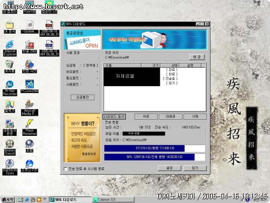
Task: Click the top advertisement banner with computer
Action: pyautogui.click(x=154, y=40)
